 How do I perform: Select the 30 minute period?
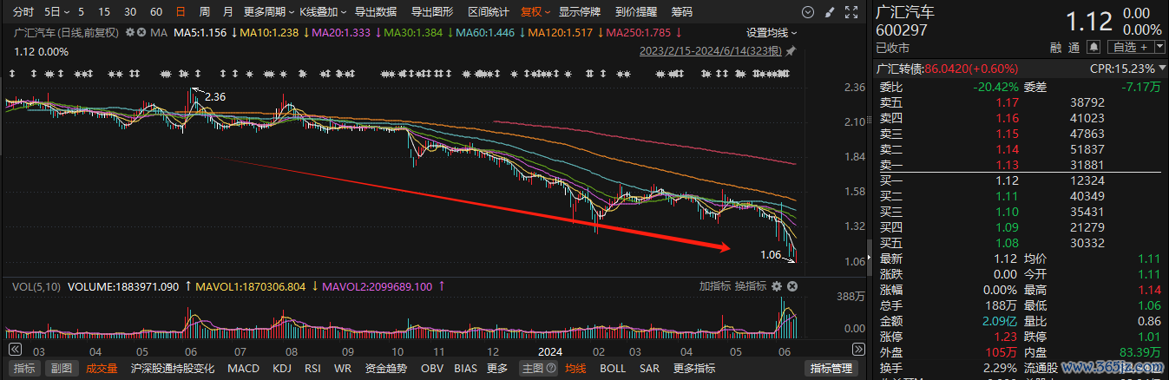pyautogui.click(x=130, y=12)
